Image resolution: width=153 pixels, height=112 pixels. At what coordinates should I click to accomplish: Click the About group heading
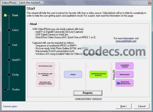click(x=33, y=24)
